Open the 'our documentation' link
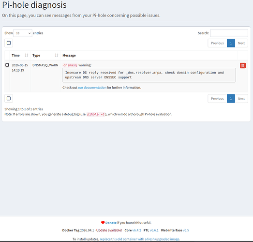Image resolution: width=253 pixels, height=242 pixels. [92, 88]
